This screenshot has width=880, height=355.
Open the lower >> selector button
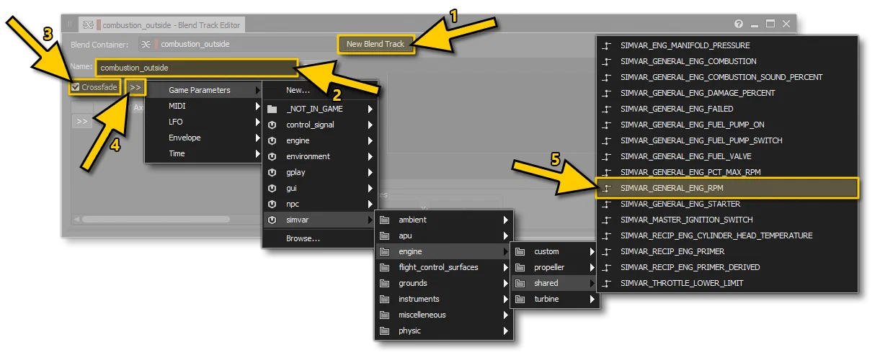[x=81, y=121]
